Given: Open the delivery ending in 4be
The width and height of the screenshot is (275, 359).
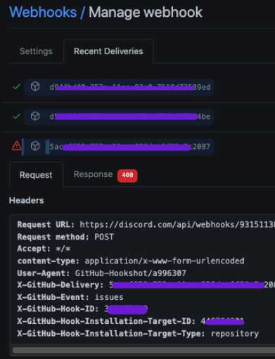Looking at the screenshot, I should click(119, 117).
